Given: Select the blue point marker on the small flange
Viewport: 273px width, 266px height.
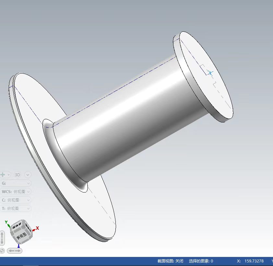Looking at the screenshot, I should coord(210,73).
